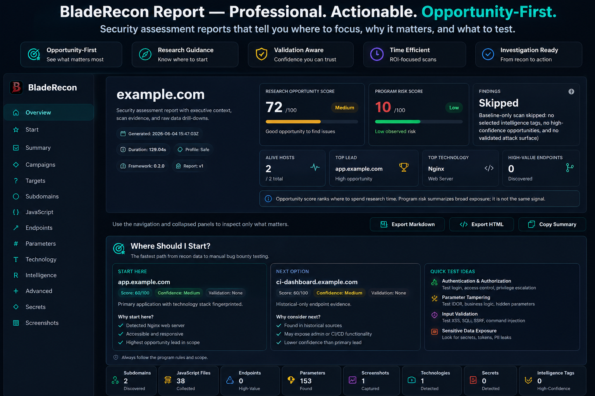Click the JavaScript Files 38 Collected card
The width and height of the screenshot is (595, 396).
[188, 381]
